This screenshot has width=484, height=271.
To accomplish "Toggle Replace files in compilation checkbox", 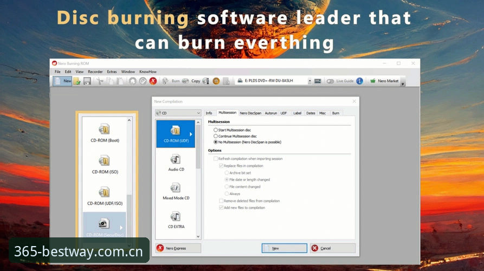I will pos(221,166).
